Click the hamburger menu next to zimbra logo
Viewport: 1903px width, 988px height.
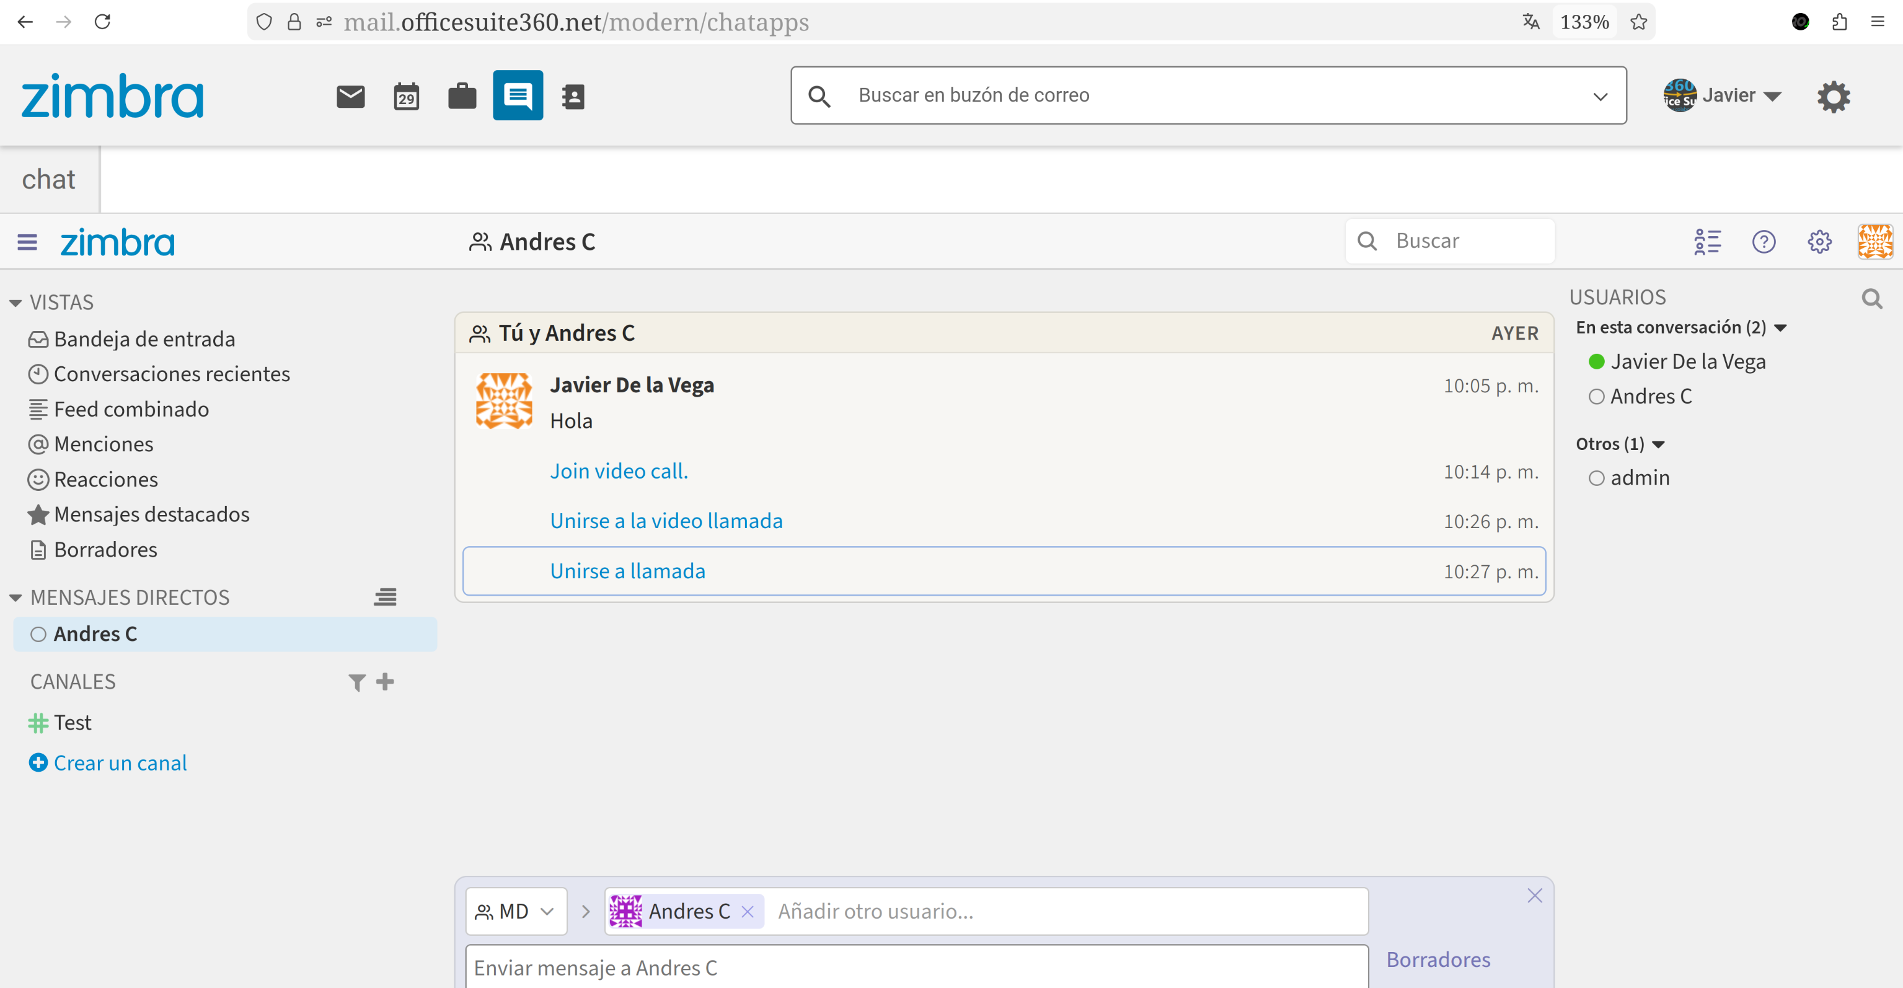pos(27,242)
